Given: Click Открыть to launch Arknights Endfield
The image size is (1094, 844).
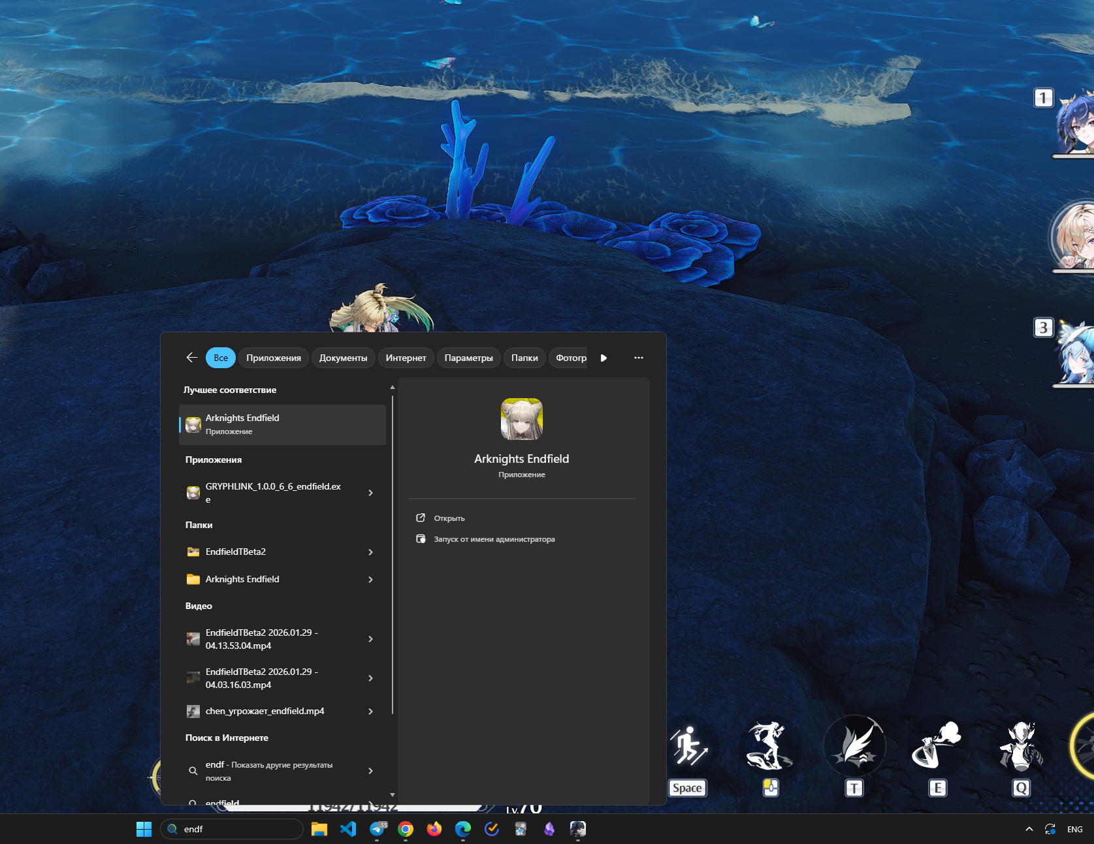Looking at the screenshot, I should 449,518.
